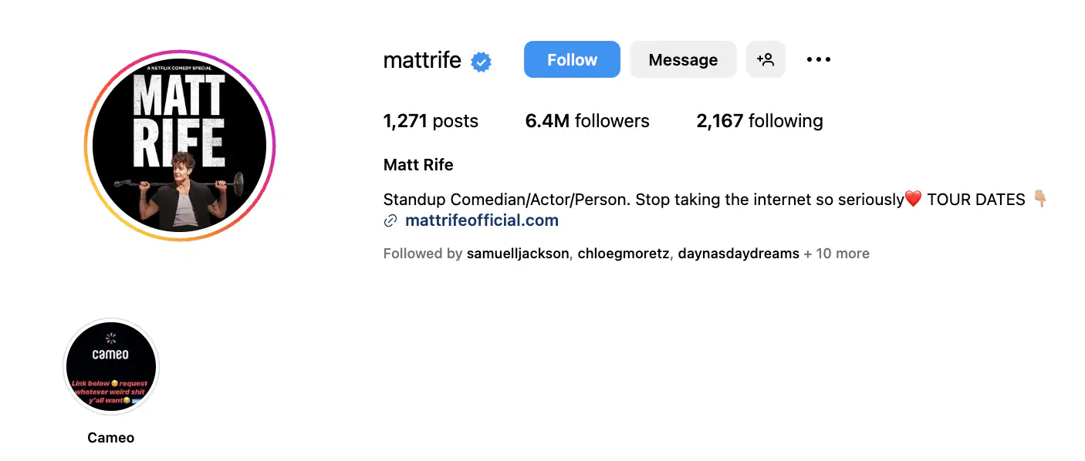The height and width of the screenshot is (461, 1085).
Task: Open the 2,167 following list
Action: 759,121
